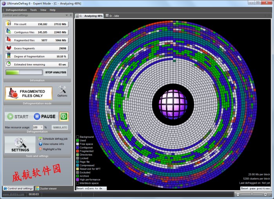
Task: Click the Highlight a file bulb icon
Action: pos(40,149)
